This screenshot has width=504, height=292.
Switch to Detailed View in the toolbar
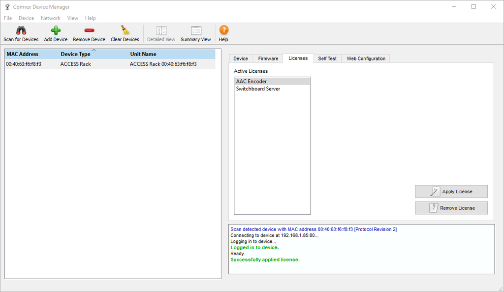pos(161,34)
